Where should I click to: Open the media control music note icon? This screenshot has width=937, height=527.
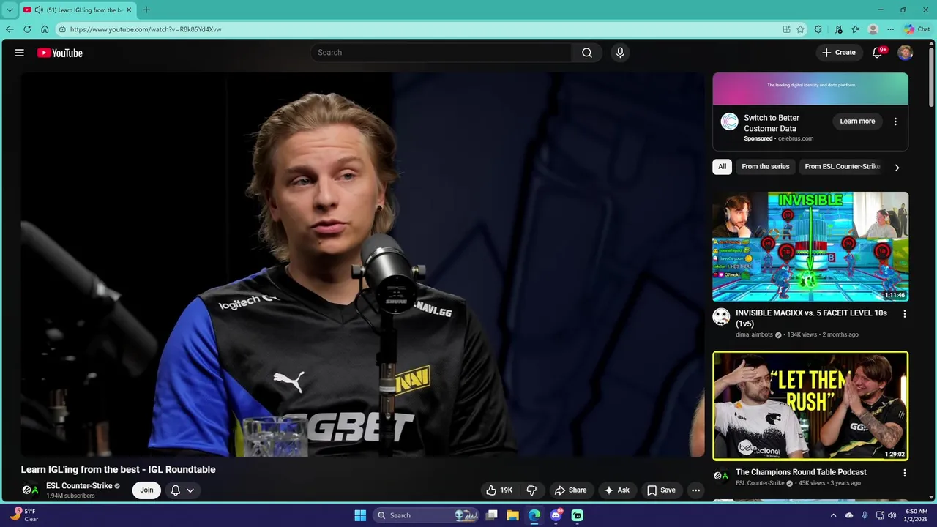(x=837, y=29)
